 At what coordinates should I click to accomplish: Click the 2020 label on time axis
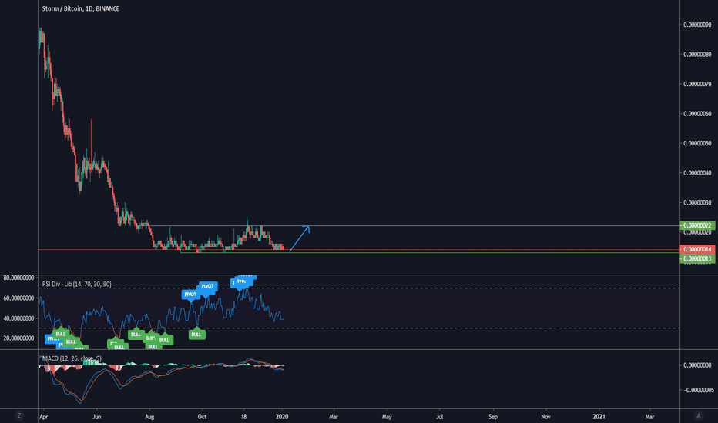[x=282, y=417]
